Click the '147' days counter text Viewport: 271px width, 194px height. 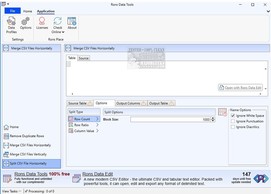[x=246, y=174]
